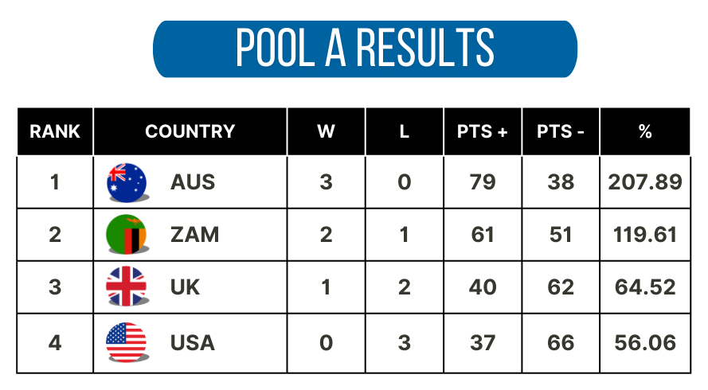Select the L column header
This screenshot has height=390, width=708.
[404, 131]
